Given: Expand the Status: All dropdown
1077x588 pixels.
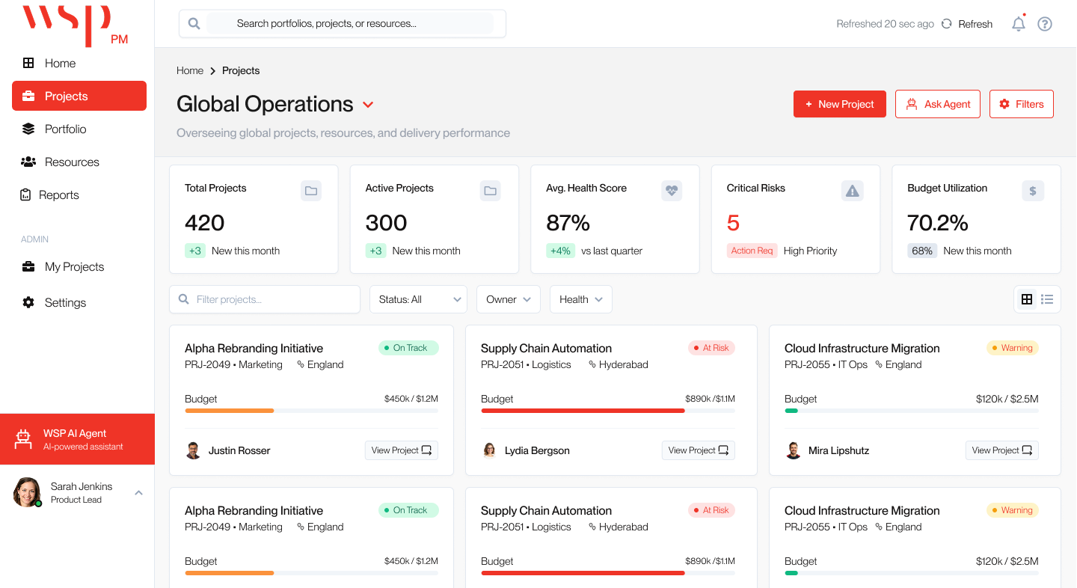Looking at the screenshot, I should 418,299.
